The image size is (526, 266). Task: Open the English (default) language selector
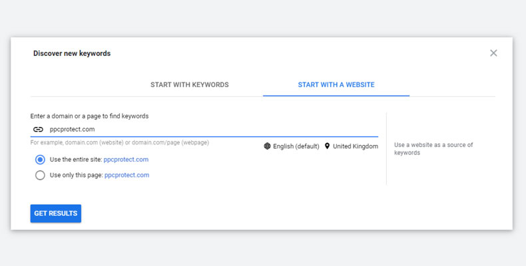coord(296,146)
